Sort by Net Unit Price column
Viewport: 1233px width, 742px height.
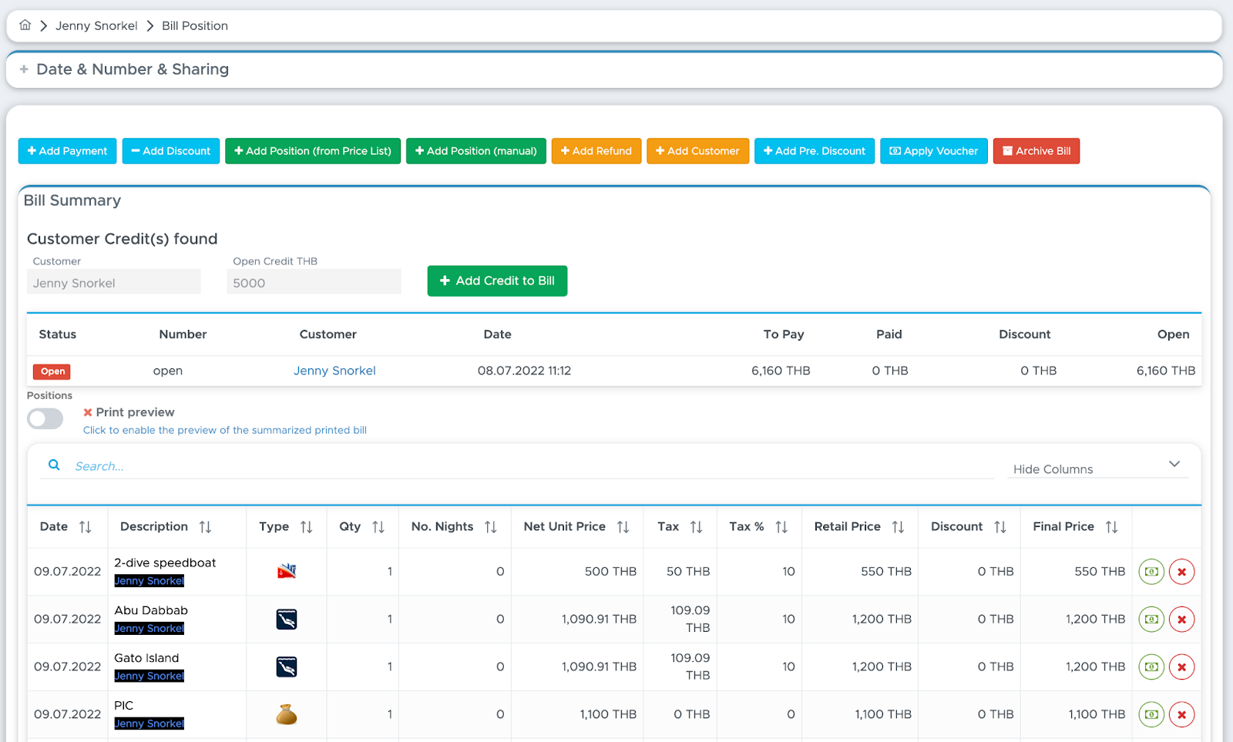(623, 527)
